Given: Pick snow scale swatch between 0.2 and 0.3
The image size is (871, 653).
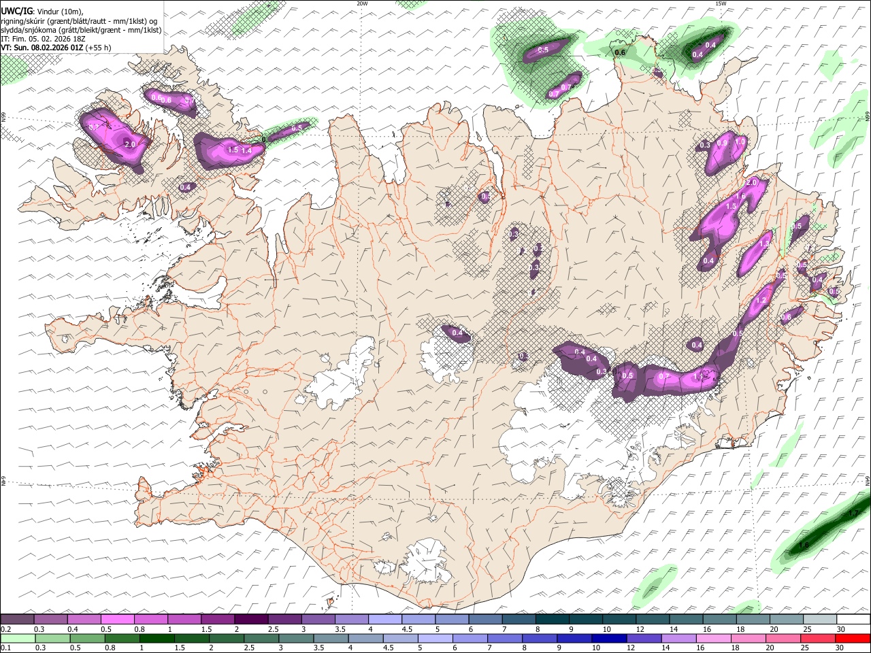Looking at the screenshot, I should [17, 620].
